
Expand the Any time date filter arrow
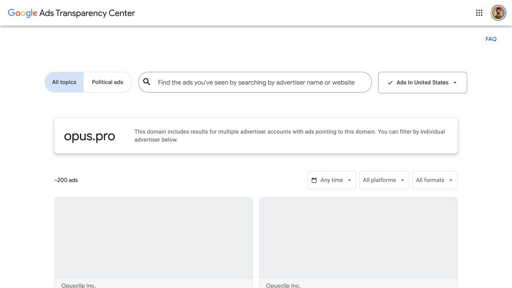(349, 180)
